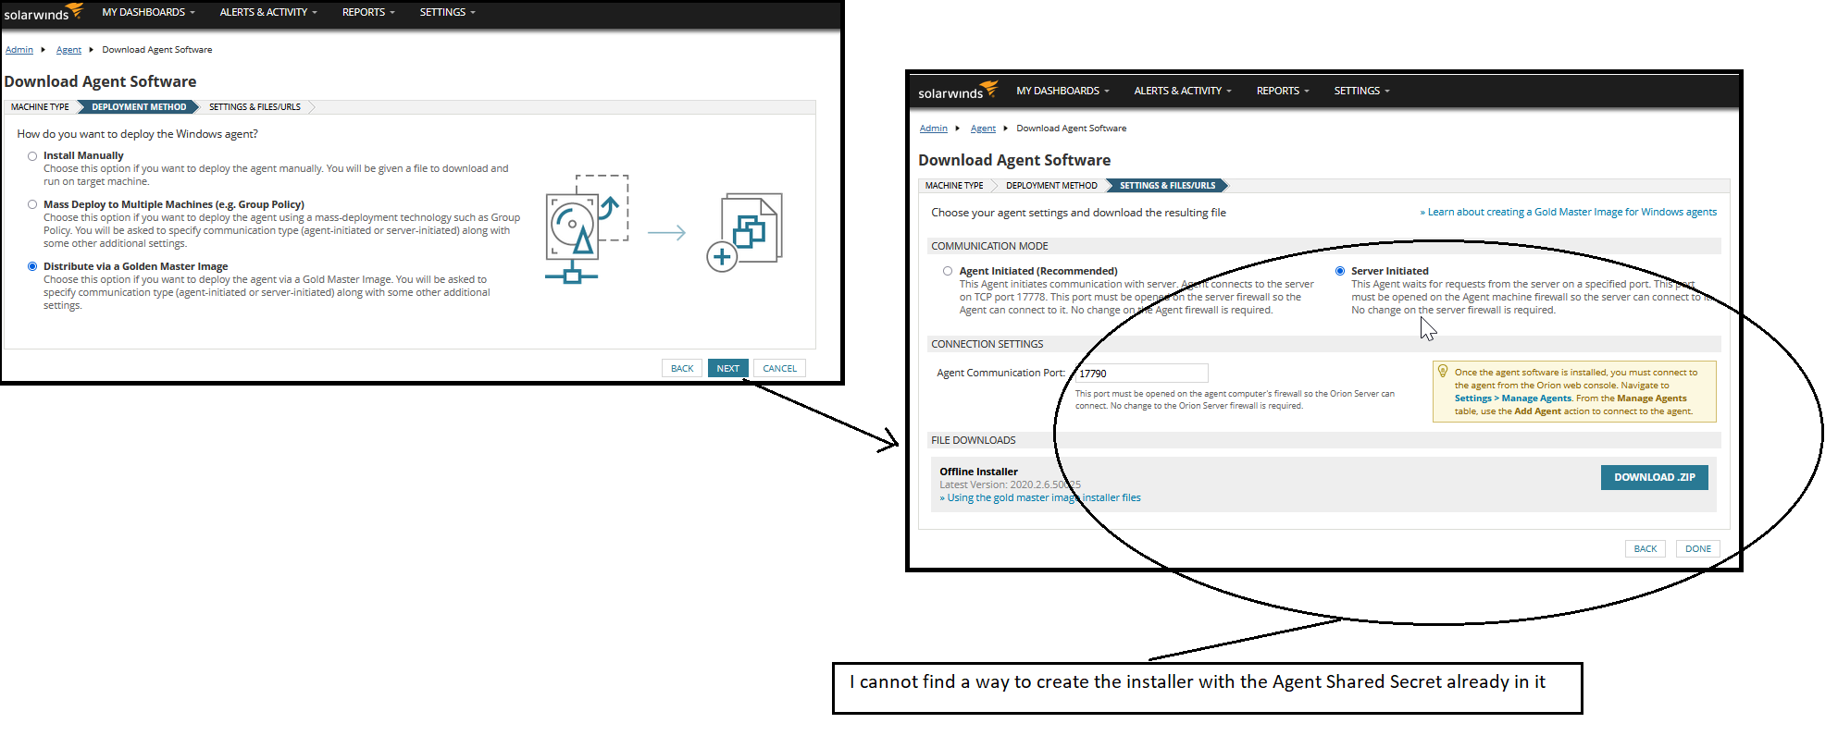Choose Server Initiated communication mode
Screen dimensions: 1838x748
1340,271
